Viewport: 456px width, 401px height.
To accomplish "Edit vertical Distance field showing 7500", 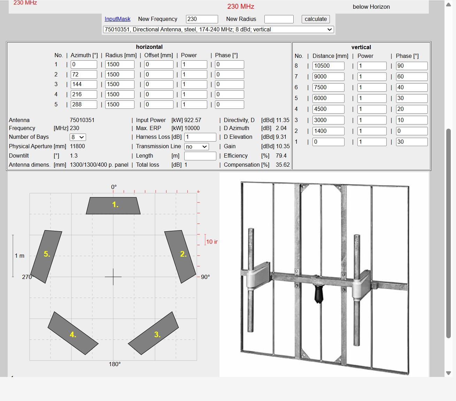I will tap(329, 88).
